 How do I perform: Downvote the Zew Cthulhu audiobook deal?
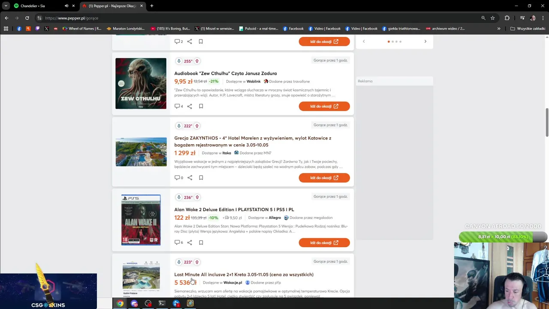179,61
